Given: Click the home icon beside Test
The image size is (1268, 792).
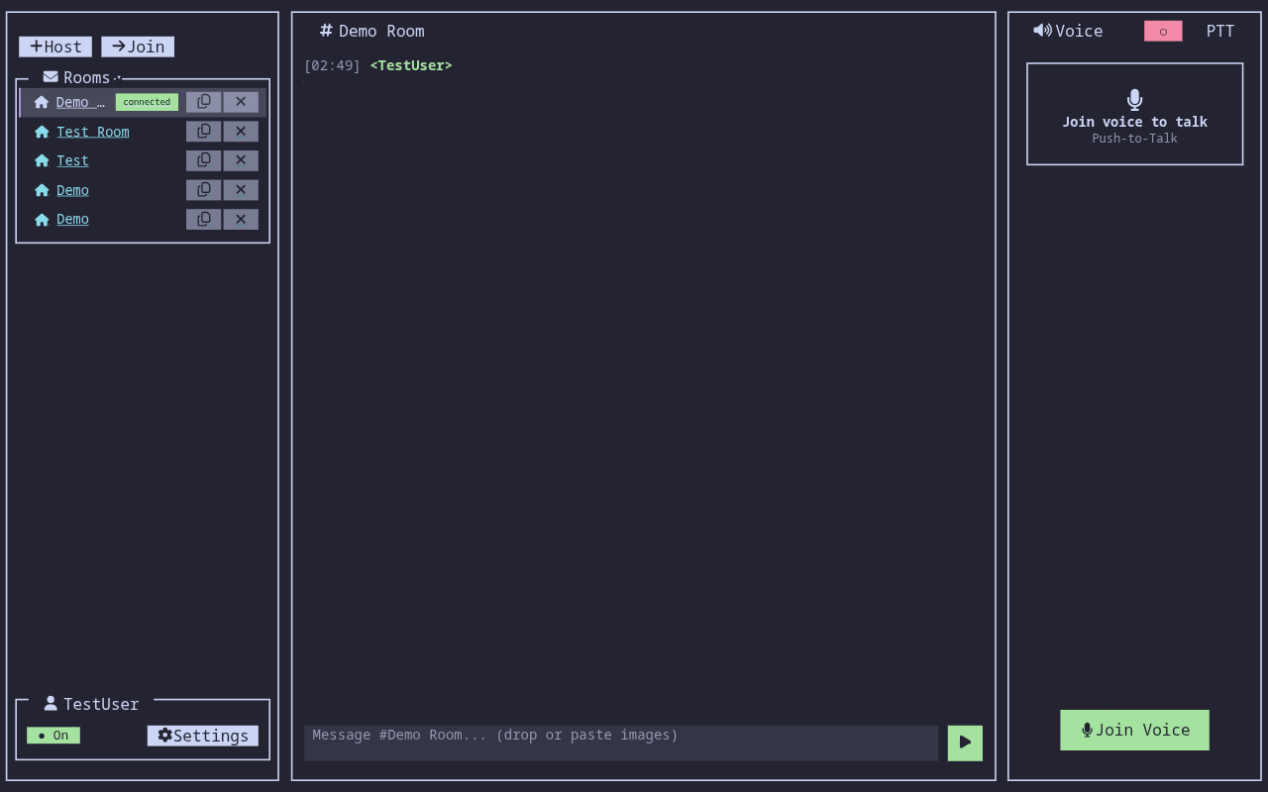Looking at the screenshot, I should [42, 160].
